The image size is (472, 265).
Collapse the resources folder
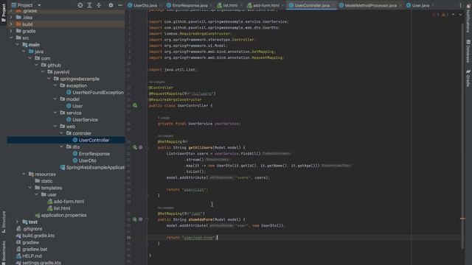click(24, 174)
